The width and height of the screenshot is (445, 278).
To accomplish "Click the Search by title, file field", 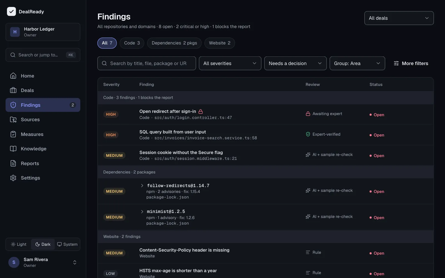I will pyautogui.click(x=147, y=63).
